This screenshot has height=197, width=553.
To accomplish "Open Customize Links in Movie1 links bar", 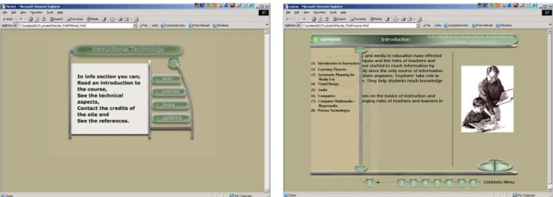I will click(173, 25).
